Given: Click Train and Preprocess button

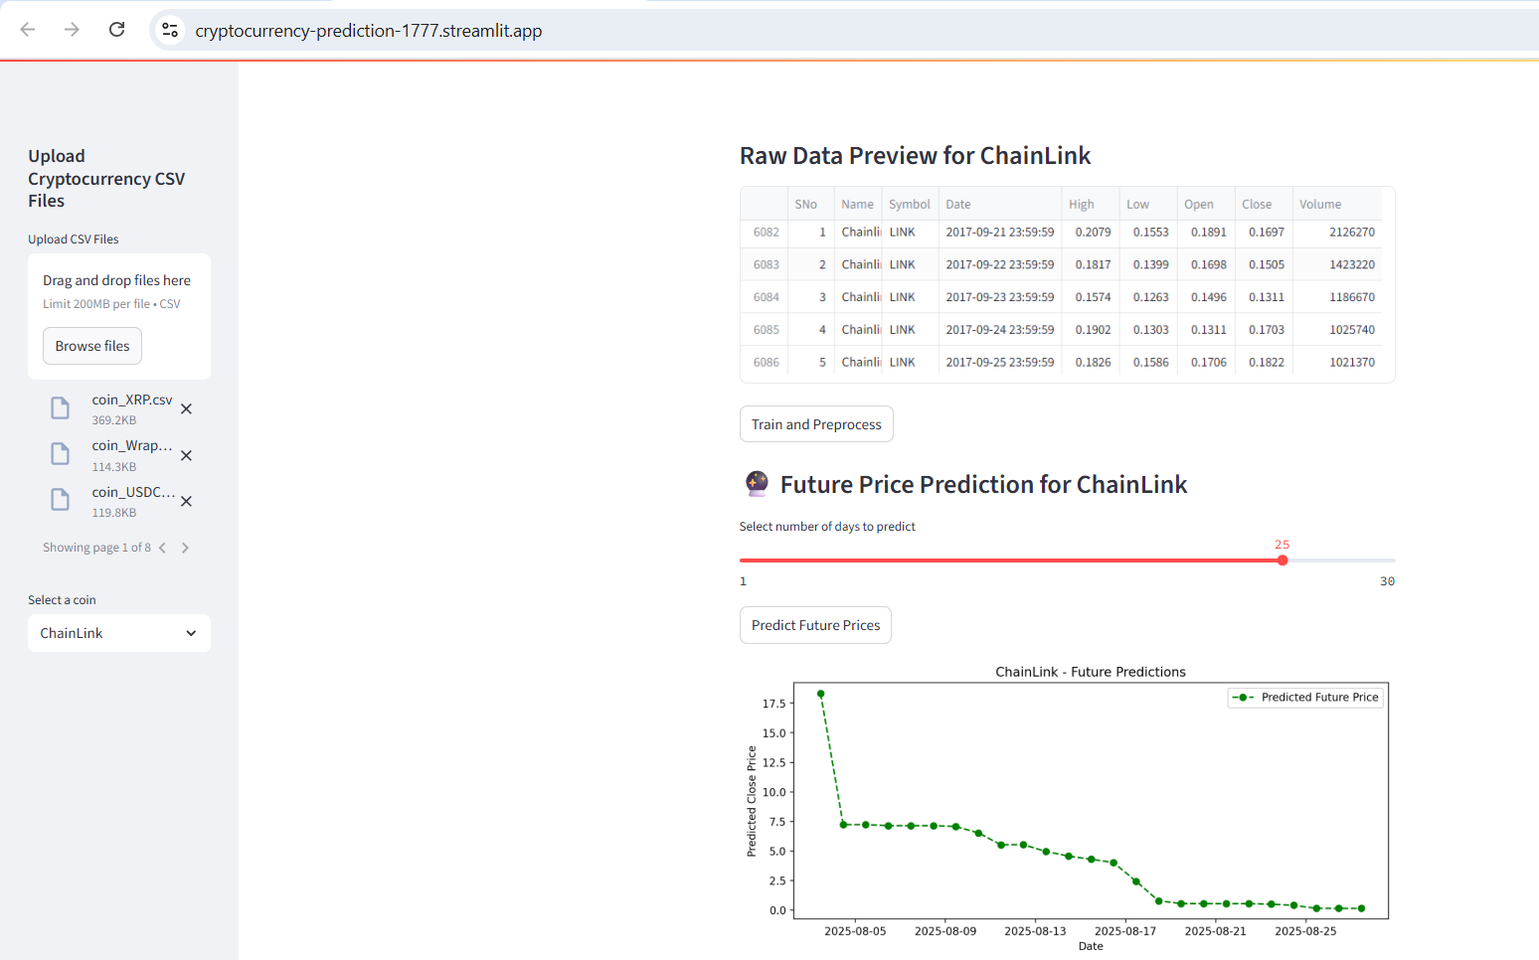Looking at the screenshot, I should tap(816, 424).
